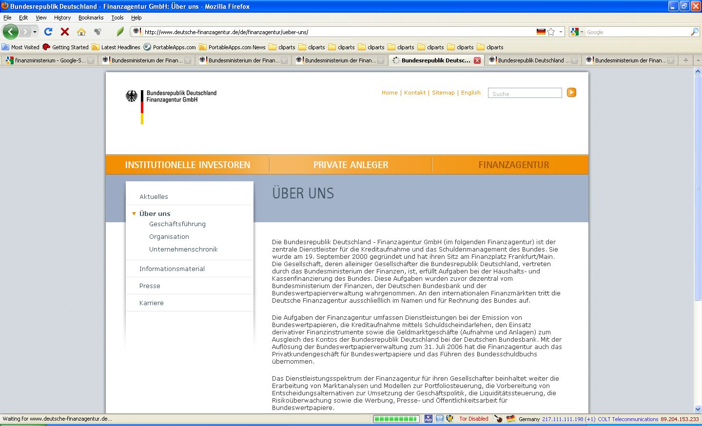The height and width of the screenshot is (426, 702).
Task: Open the Geschäftsführung sidebar link
Action: tap(177, 224)
